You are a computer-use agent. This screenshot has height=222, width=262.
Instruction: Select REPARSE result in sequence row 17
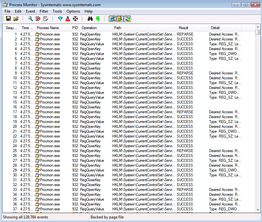tap(185, 112)
